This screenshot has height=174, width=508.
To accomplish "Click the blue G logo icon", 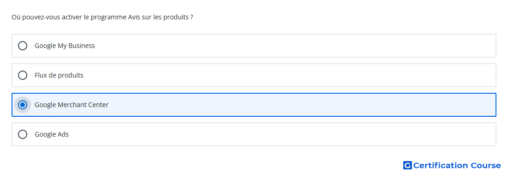I will pos(407,165).
